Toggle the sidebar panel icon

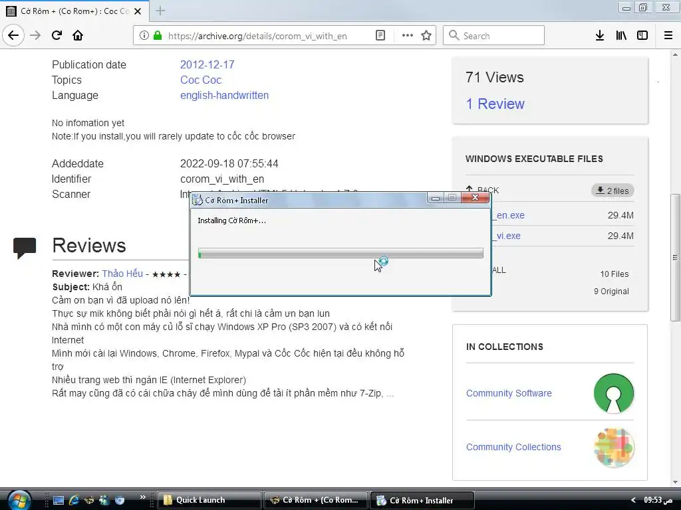click(x=642, y=36)
